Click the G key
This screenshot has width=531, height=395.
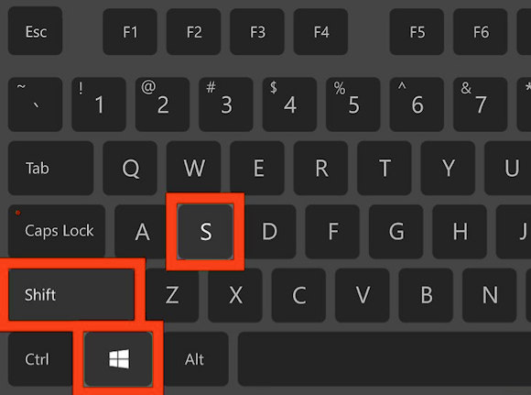pos(396,232)
